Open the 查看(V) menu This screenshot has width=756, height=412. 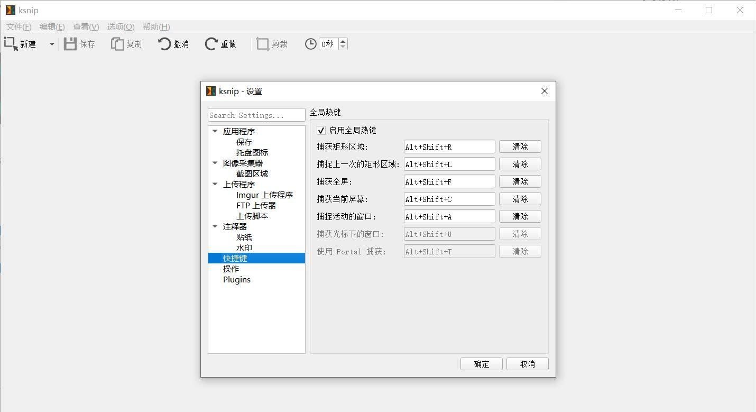86,26
